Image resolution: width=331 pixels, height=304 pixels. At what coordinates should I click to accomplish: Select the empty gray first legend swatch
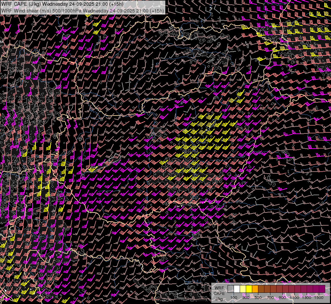231,289
